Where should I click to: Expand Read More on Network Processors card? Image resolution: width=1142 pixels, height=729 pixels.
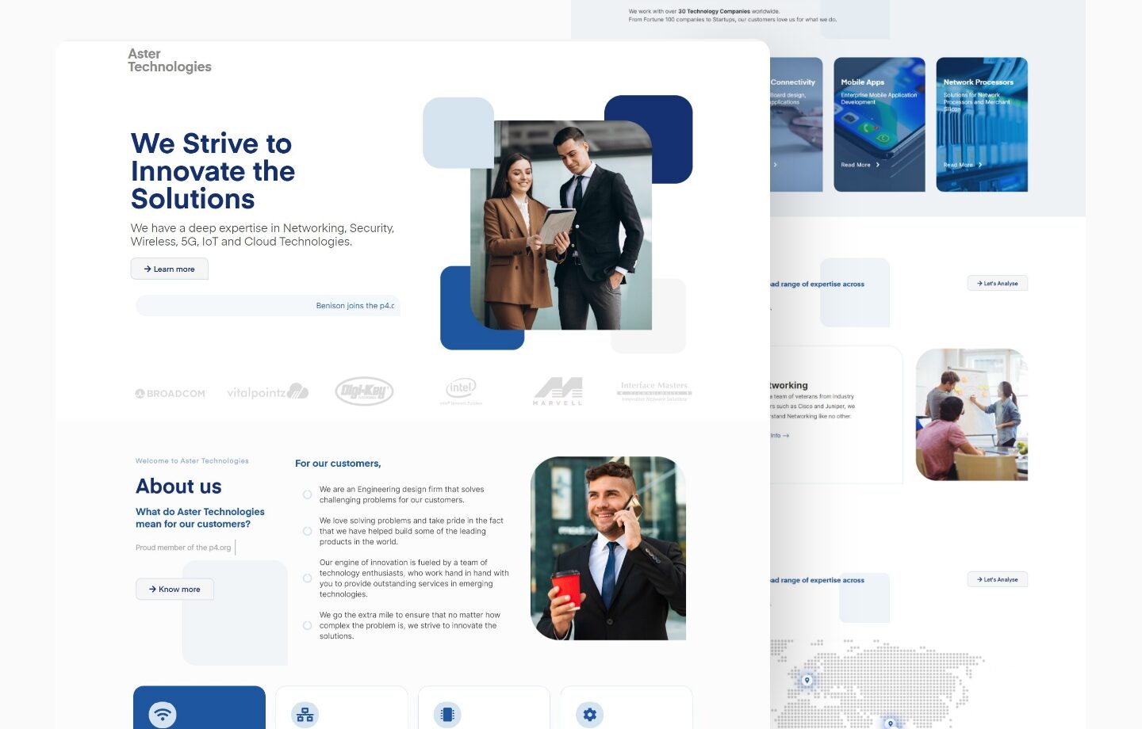tap(960, 165)
